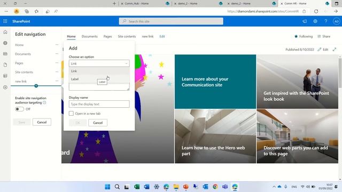342x192 pixels.
Task: Refresh the browser page
Action: click(316, 11)
